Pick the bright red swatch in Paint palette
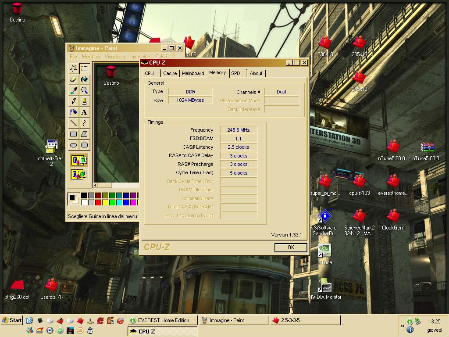 [98, 203]
